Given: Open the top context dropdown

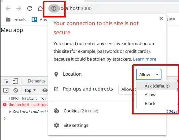Looking at the screenshot, I should pyautogui.click(x=30, y=90).
